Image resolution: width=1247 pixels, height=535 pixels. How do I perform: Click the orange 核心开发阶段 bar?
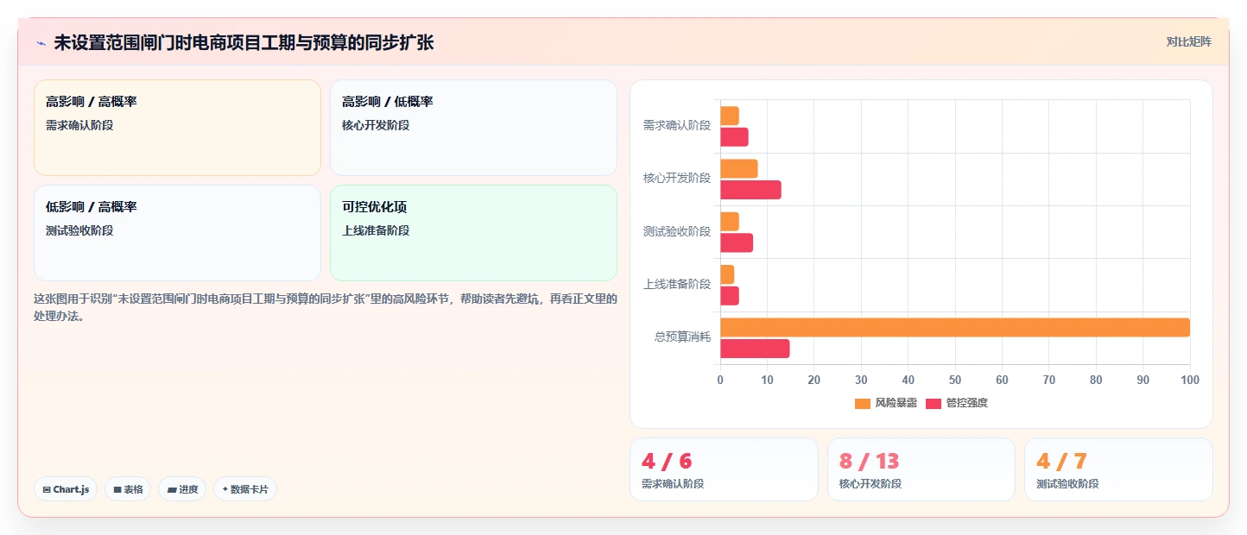pos(739,168)
